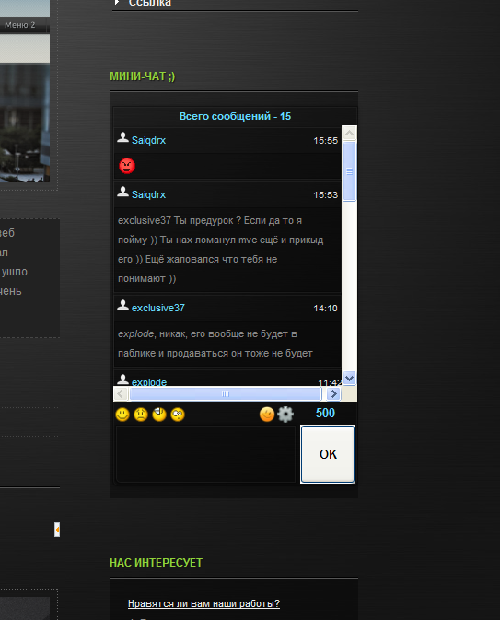Click horizontal scrollbar right arrow
The width and height of the screenshot is (500, 620).
(x=333, y=393)
